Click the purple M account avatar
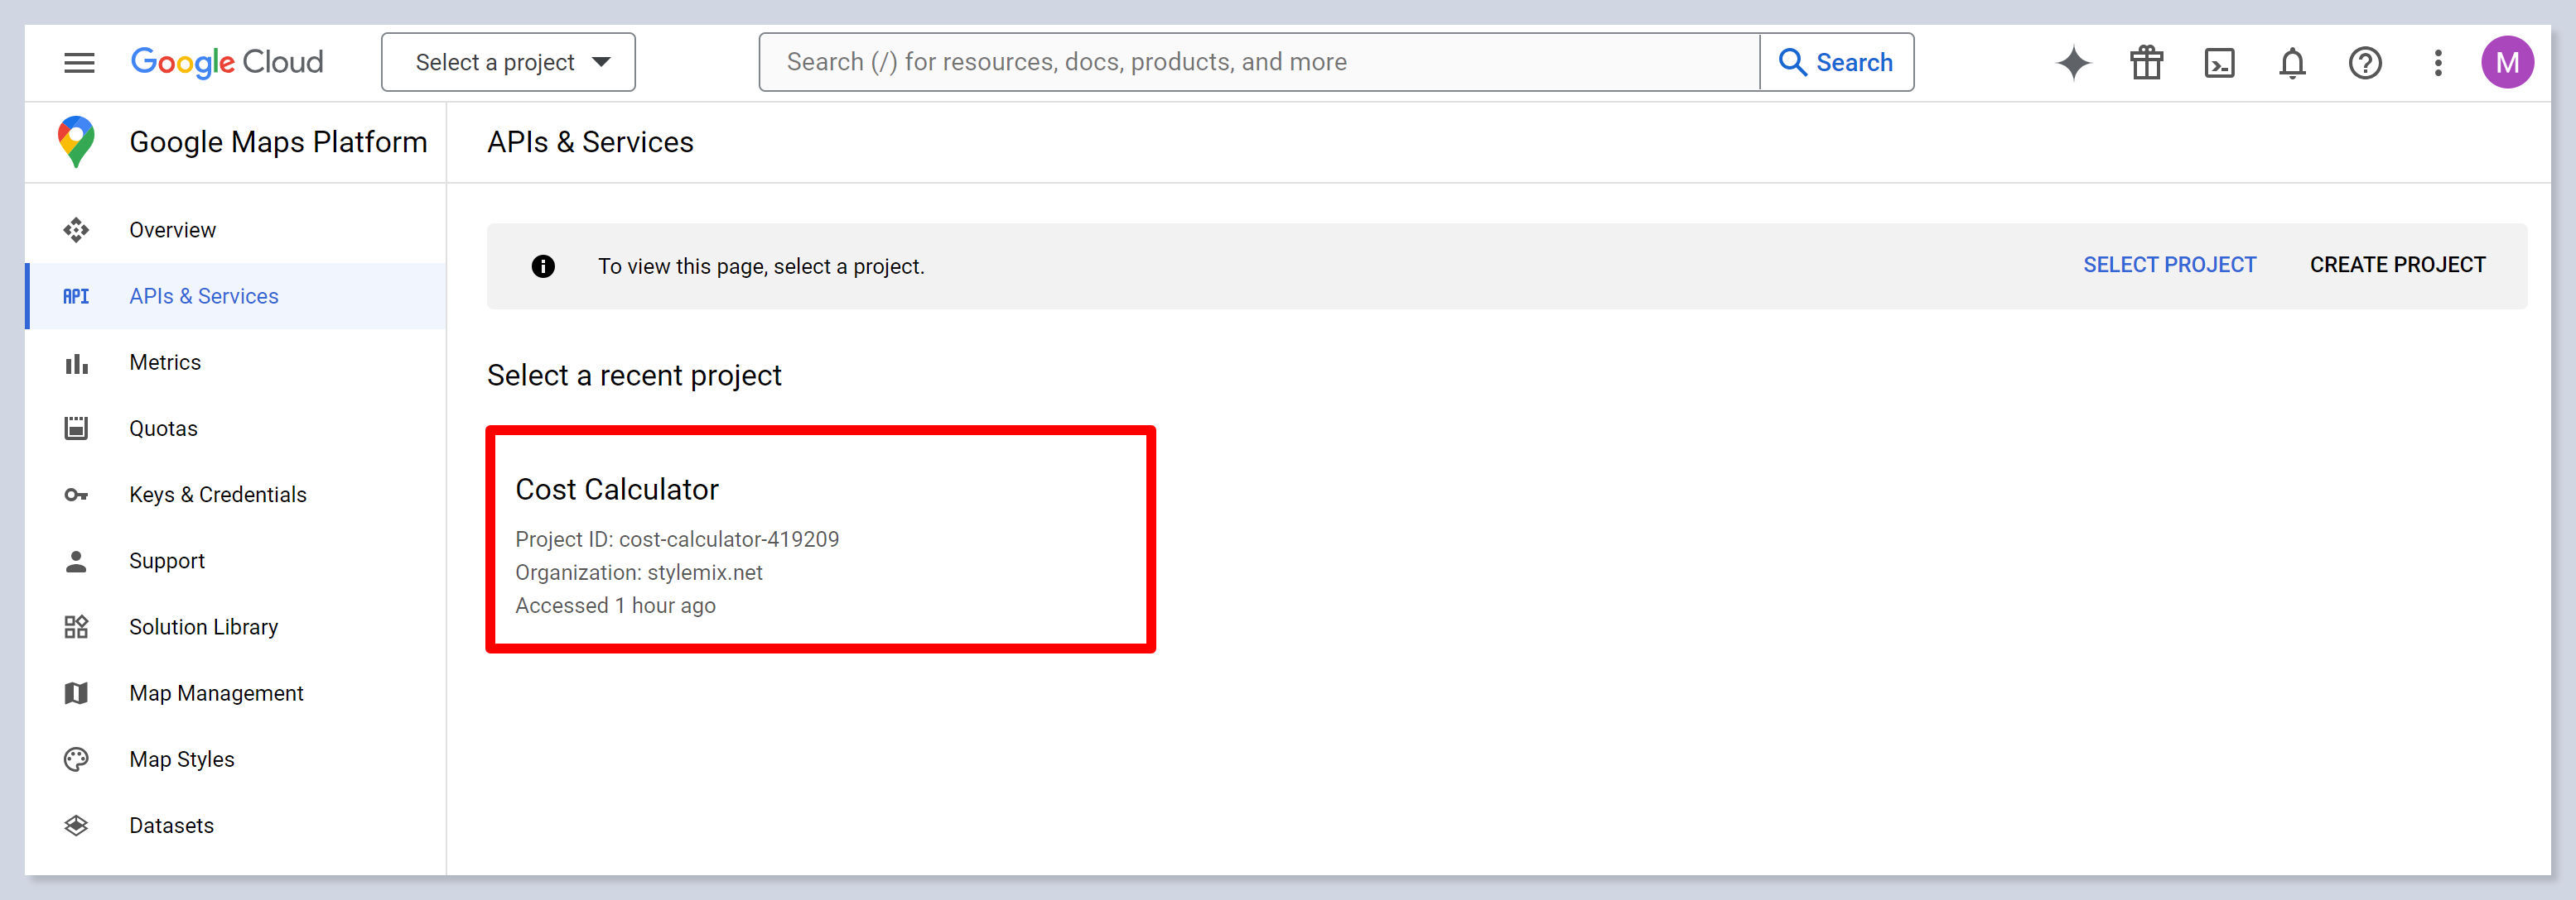This screenshot has height=900, width=2576. coord(2506,63)
